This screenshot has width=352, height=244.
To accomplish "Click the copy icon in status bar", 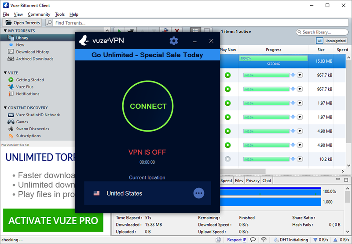I will [218, 240].
